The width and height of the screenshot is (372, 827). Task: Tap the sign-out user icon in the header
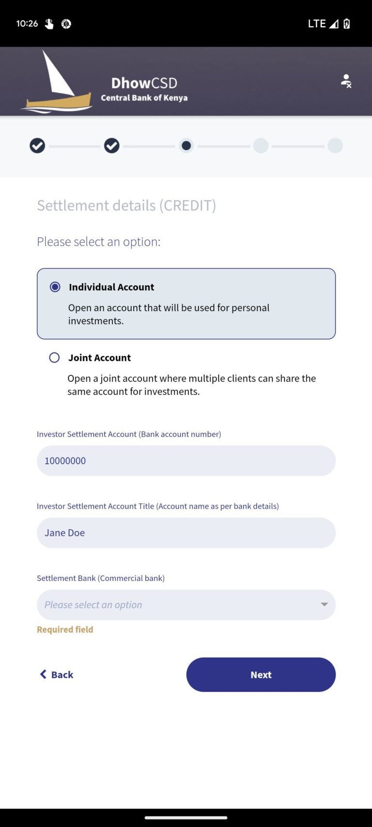click(x=346, y=81)
